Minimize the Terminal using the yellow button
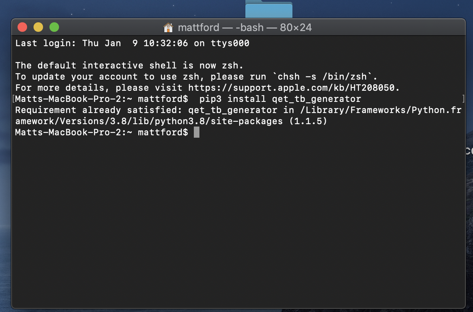The height and width of the screenshot is (312, 473). point(38,27)
